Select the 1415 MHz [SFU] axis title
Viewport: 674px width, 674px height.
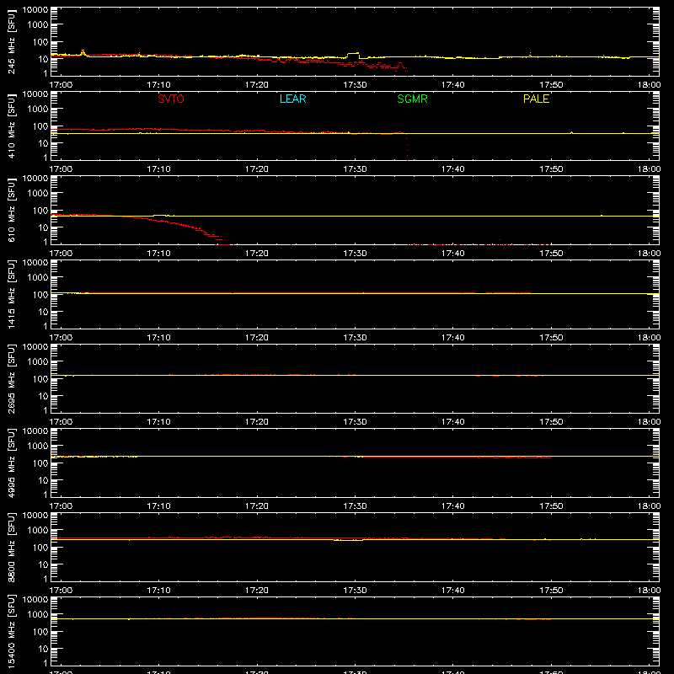tap(11, 294)
